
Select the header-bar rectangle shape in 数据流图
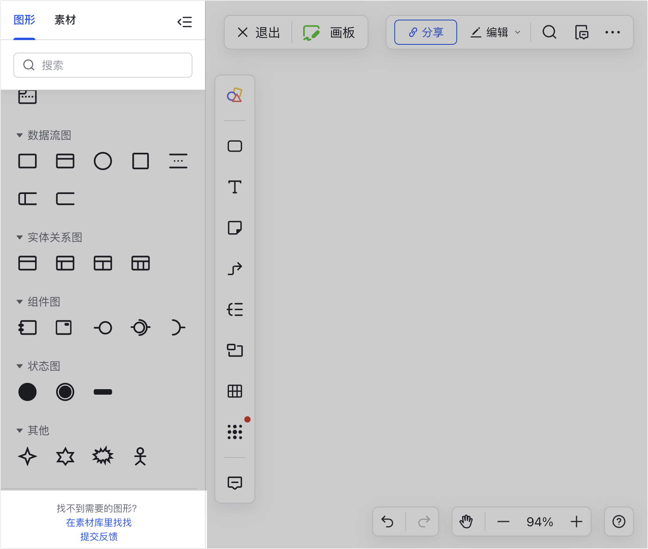65,161
